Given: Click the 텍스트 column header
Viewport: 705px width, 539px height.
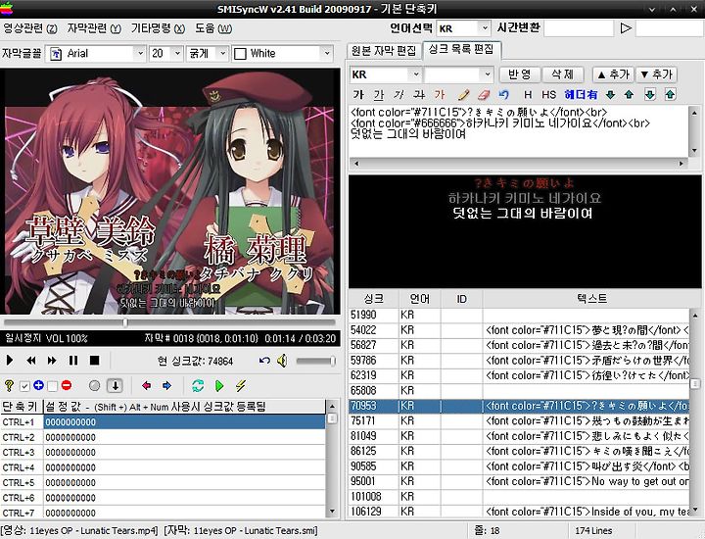Looking at the screenshot, I should pyautogui.click(x=591, y=298).
